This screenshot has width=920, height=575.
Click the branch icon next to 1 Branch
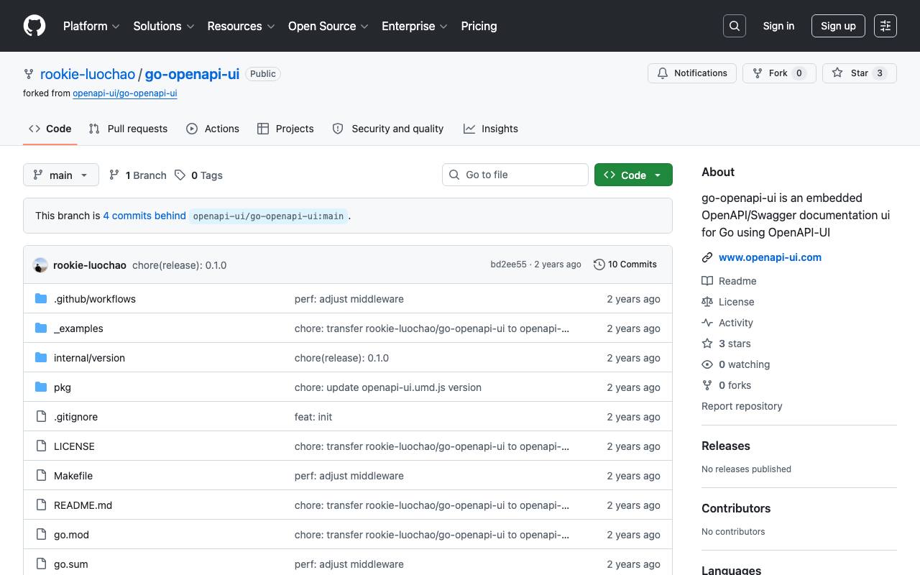point(114,175)
